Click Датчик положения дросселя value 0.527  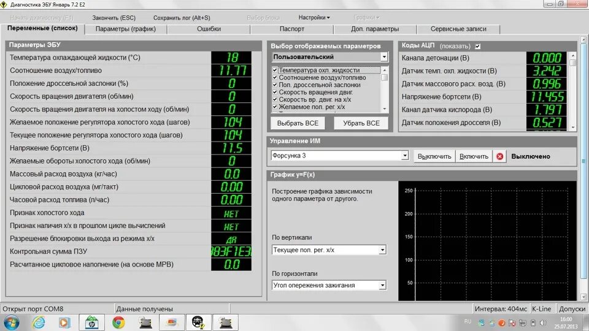coord(547,123)
